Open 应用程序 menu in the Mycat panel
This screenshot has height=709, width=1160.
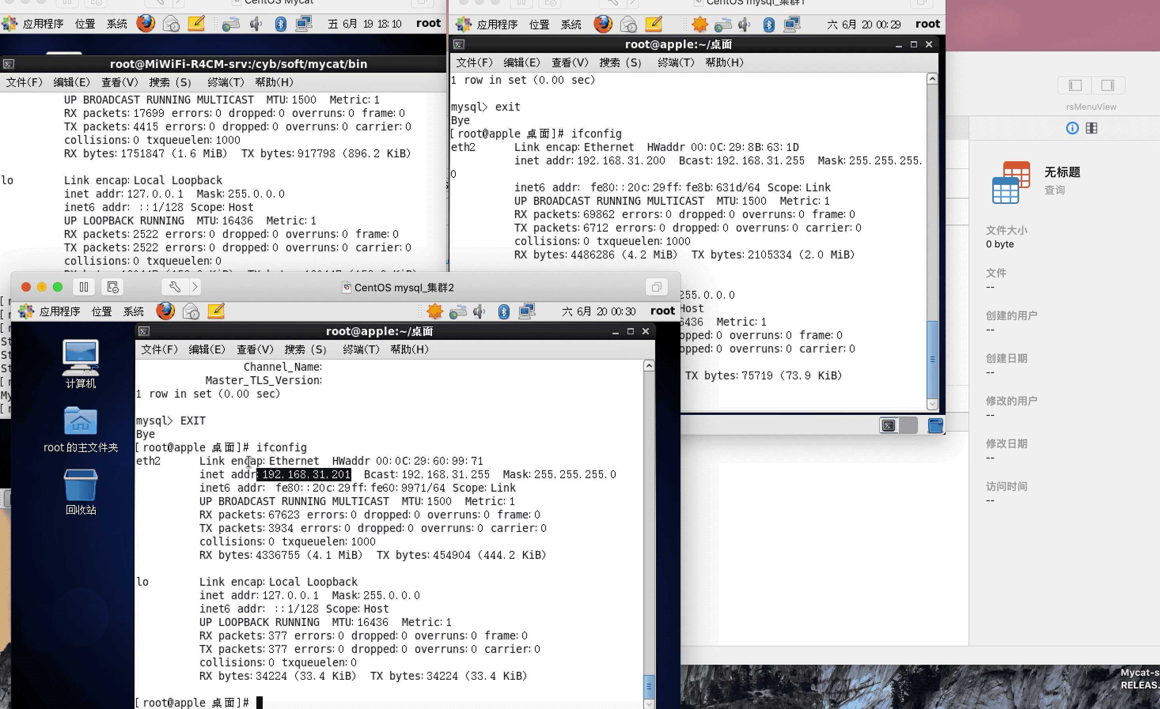tap(43, 23)
